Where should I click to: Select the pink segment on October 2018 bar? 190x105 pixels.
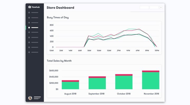pos(124,75)
